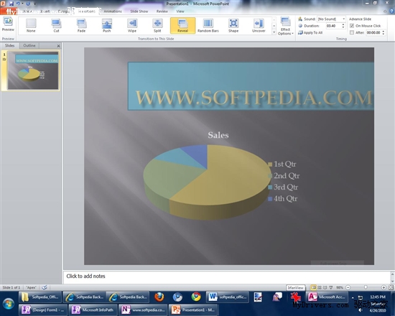The width and height of the screenshot is (395, 316).
Task: Switch to Microsoft Access taskbar button
Action: [327, 297]
